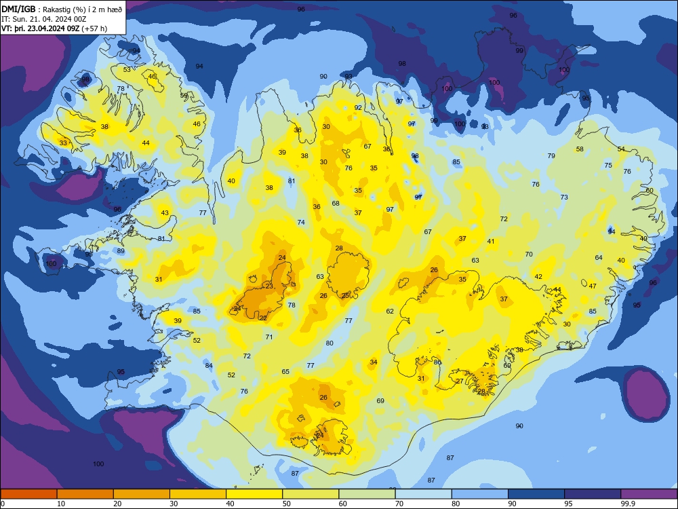Image resolution: width=678 pixels, height=509 pixels.
Task: Select the map value '22'
Action: tap(263, 318)
